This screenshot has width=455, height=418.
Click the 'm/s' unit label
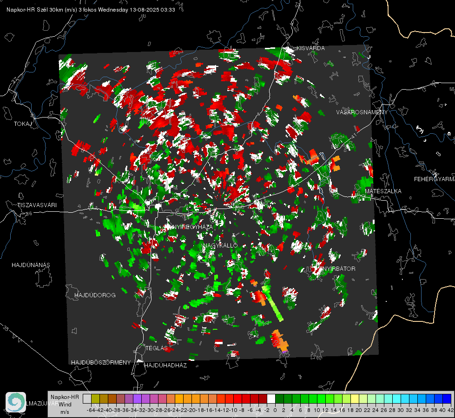[65, 412]
